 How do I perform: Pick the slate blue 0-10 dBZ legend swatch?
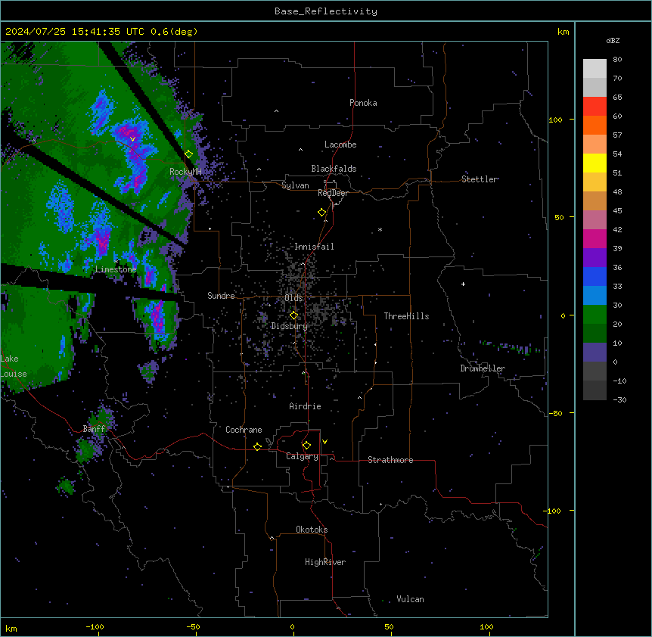tap(595, 353)
